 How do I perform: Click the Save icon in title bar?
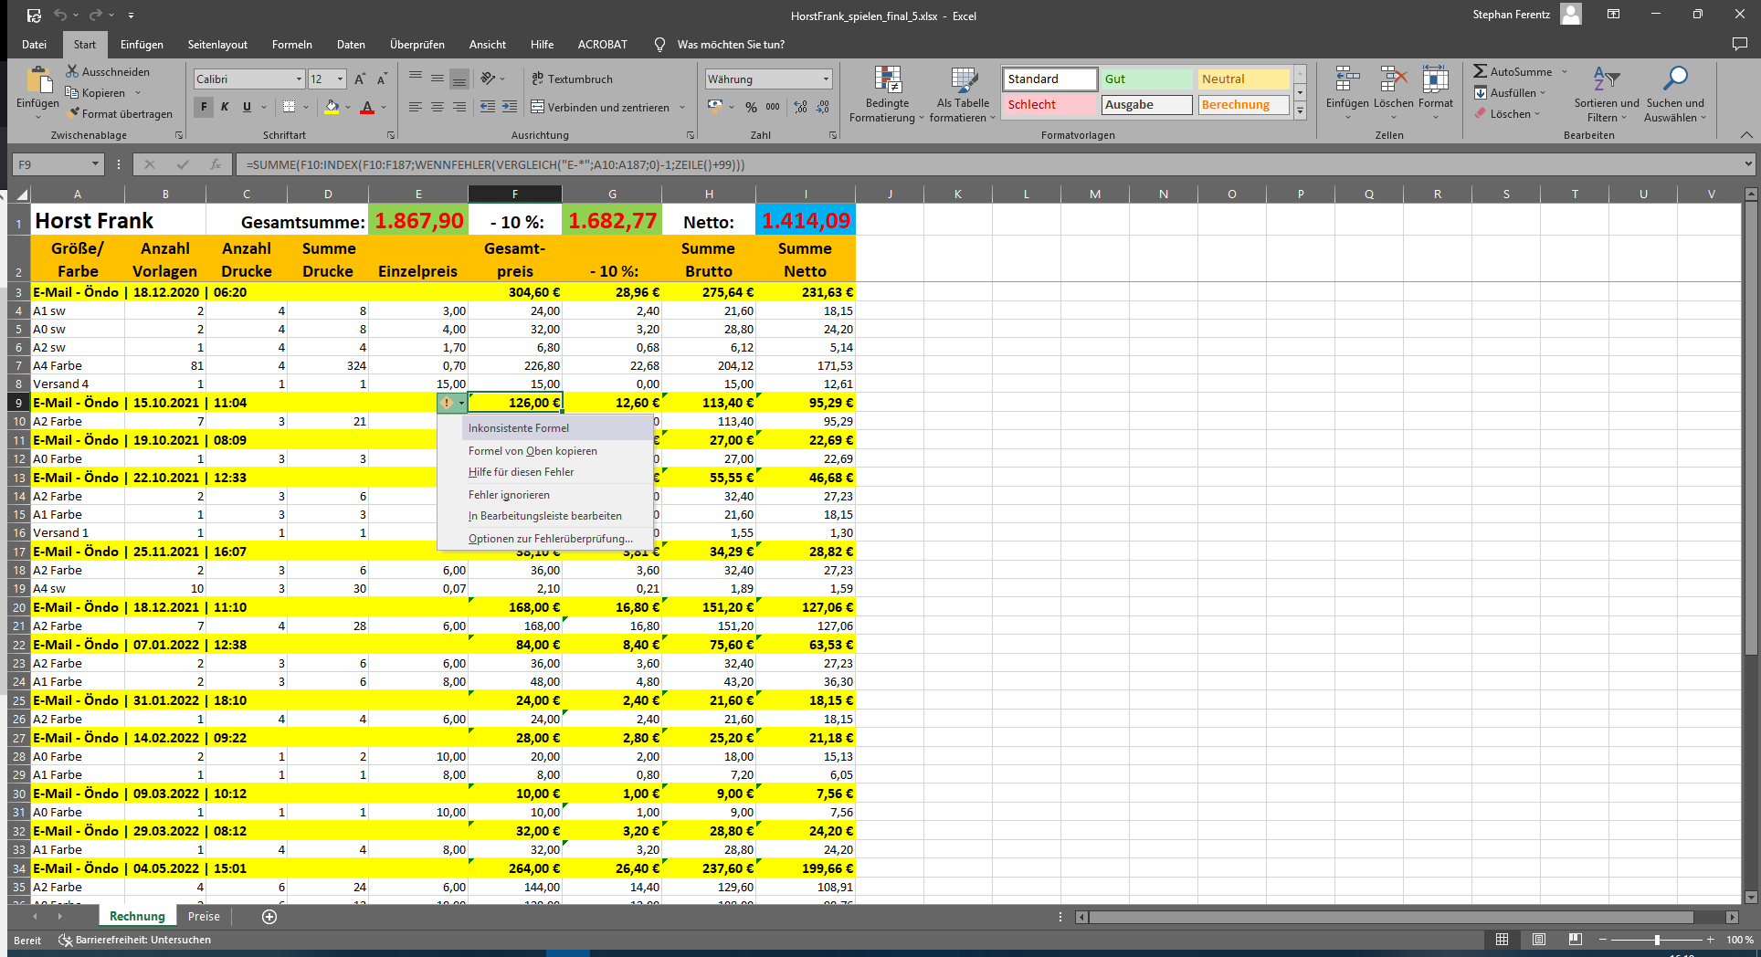click(34, 16)
